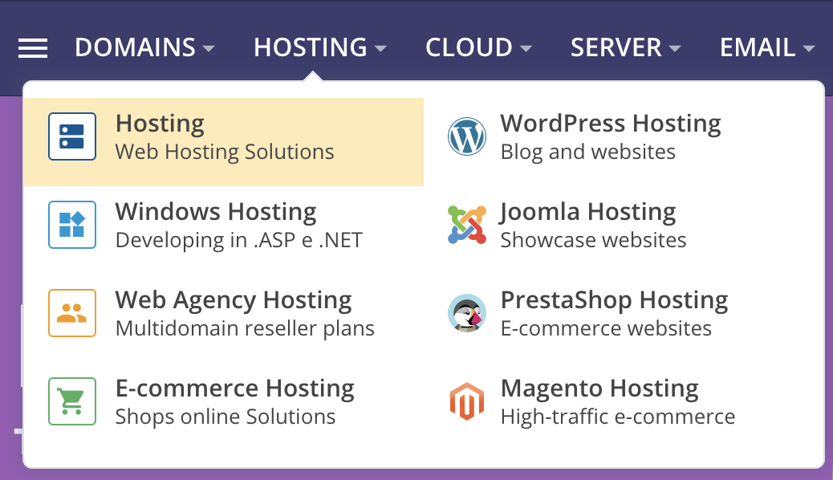The height and width of the screenshot is (480, 833).
Task: Click the Joomla logo icon
Action: pyautogui.click(x=466, y=225)
